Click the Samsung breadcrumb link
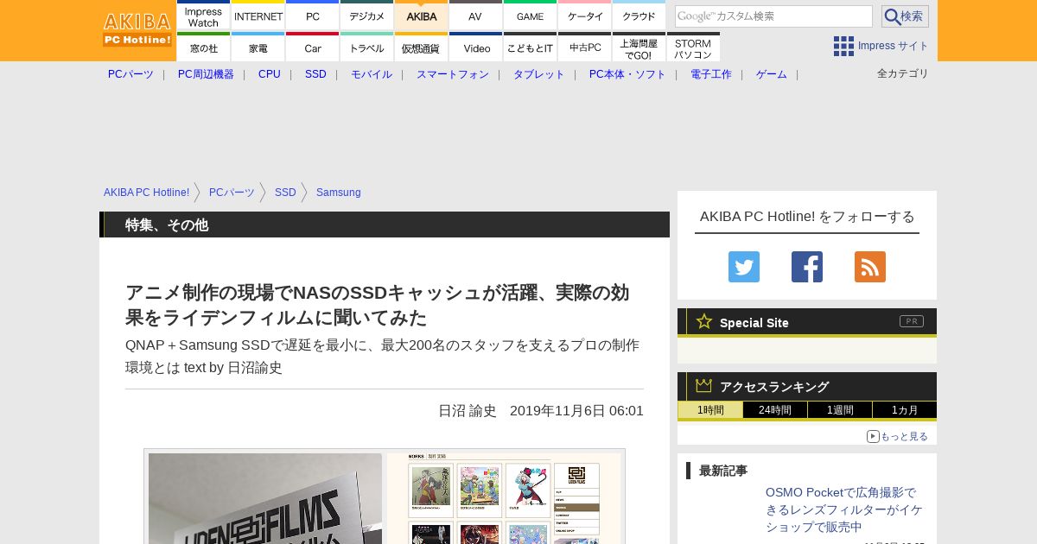The height and width of the screenshot is (544, 1037). point(339,193)
